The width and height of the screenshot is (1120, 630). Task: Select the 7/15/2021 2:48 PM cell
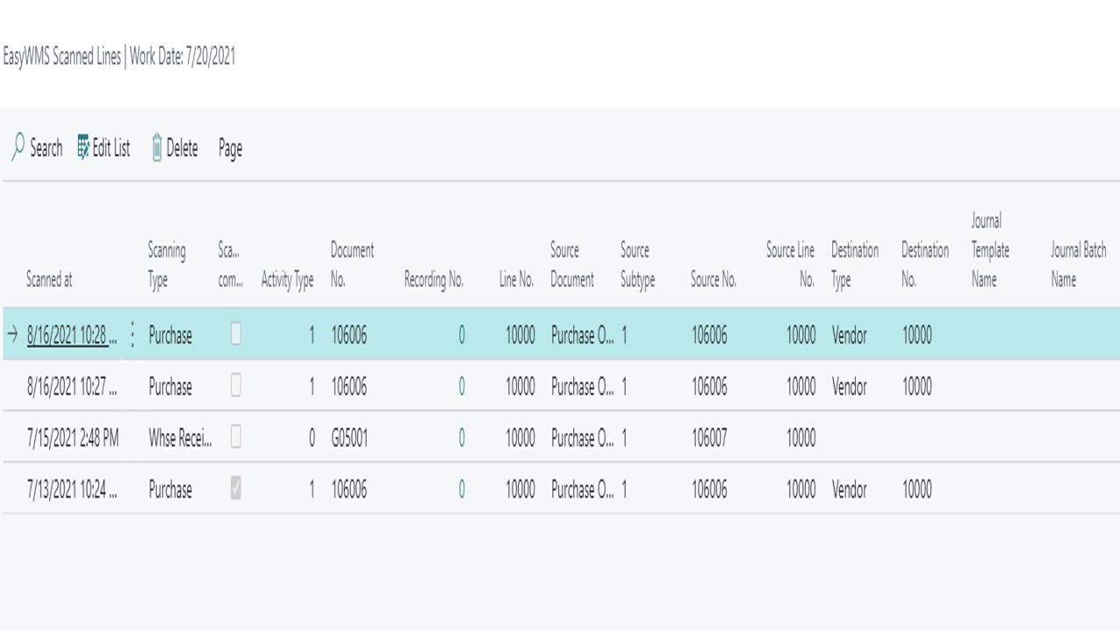[x=73, y=438]
